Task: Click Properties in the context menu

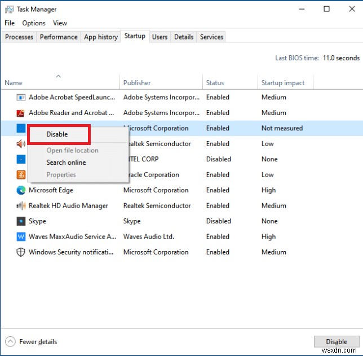Action: (x=61, y=175)
